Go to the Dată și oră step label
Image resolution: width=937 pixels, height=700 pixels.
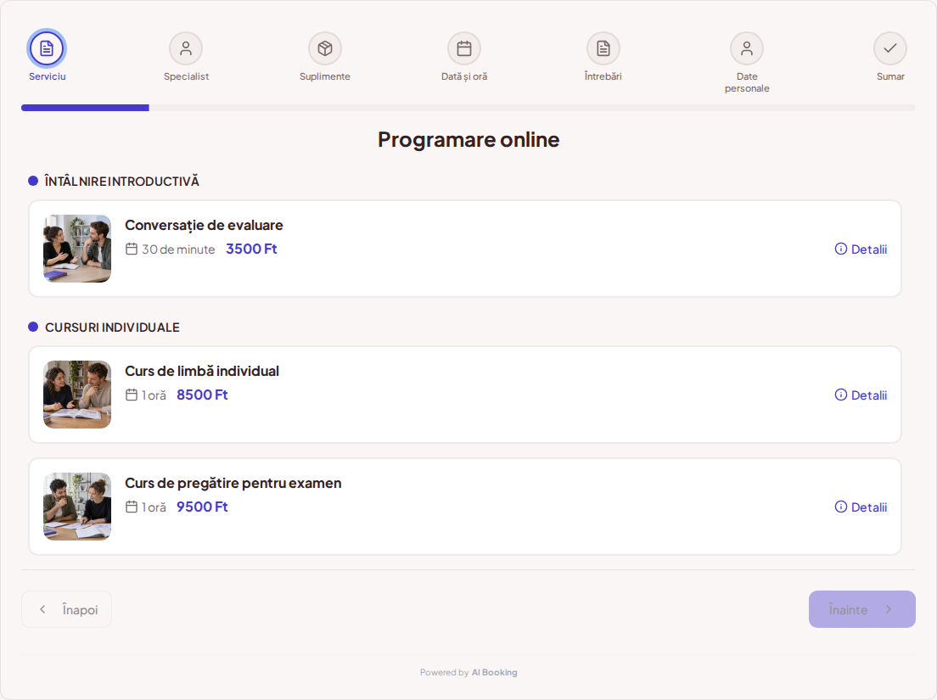(464, 76)
